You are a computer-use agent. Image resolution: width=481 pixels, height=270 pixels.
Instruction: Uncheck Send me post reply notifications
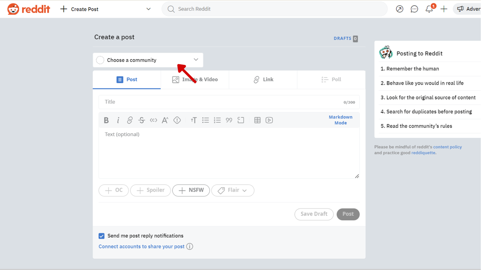click(x=101, y=236)
